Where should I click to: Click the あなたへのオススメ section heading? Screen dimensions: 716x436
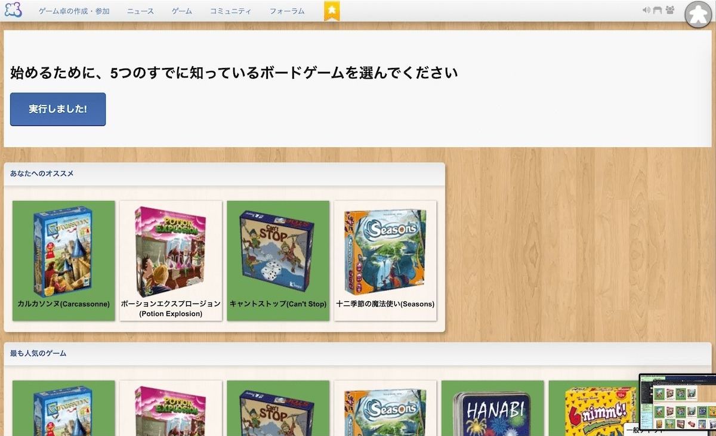(42, 174)
